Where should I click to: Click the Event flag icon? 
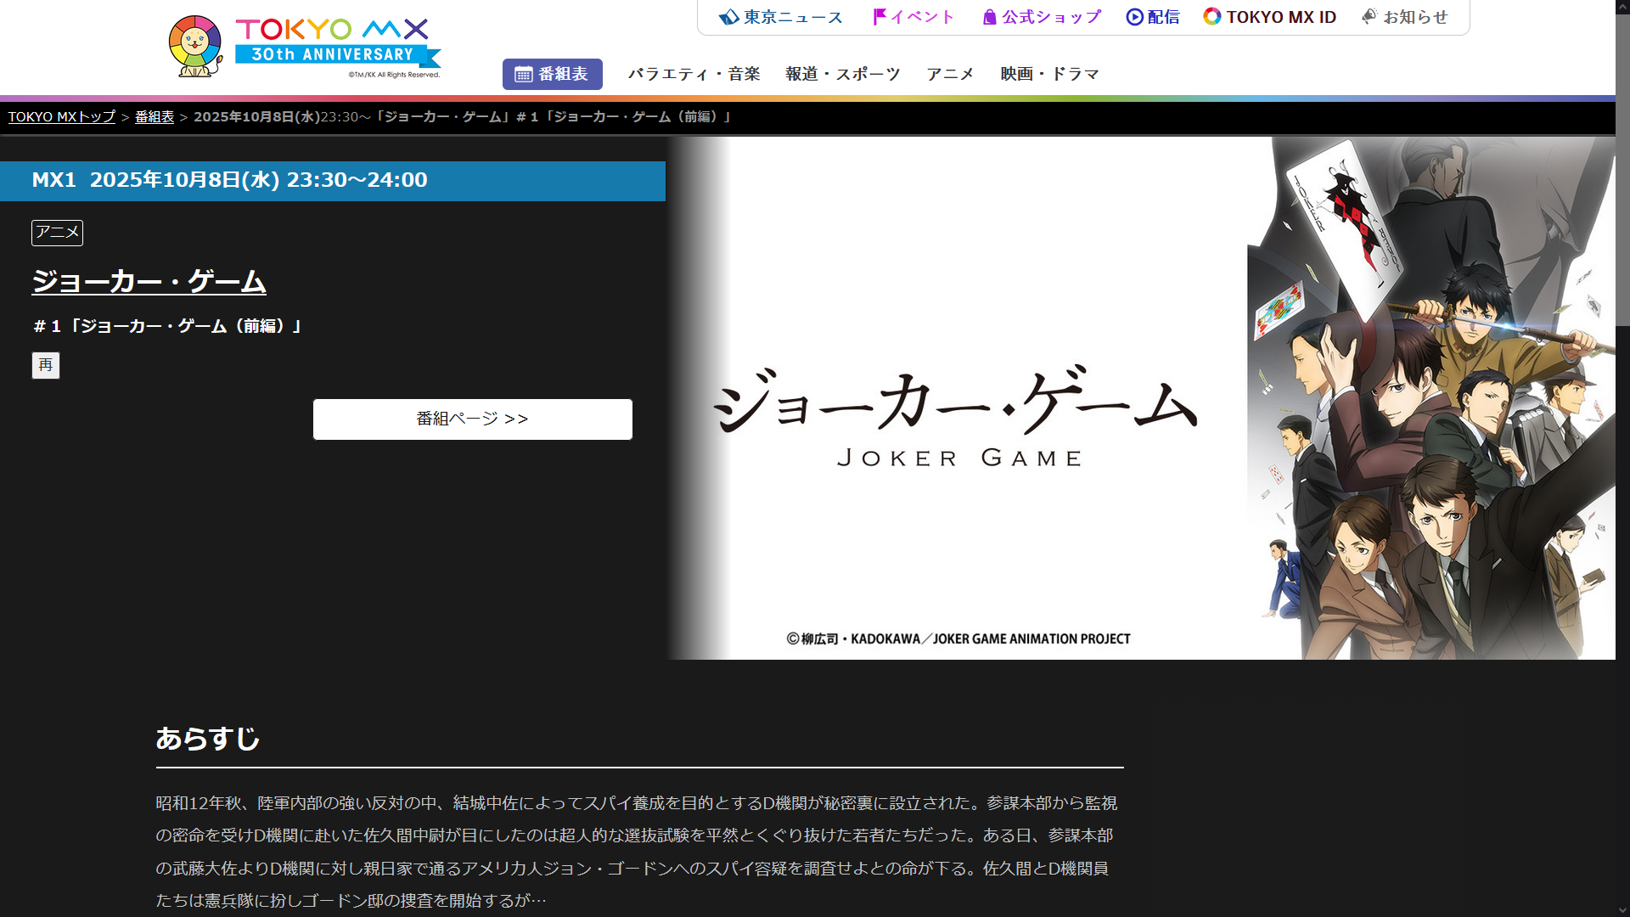coord(880,17)
